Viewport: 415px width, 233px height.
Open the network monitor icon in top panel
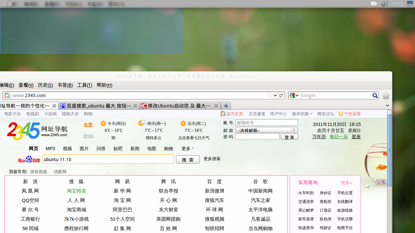tap(410, 4)
